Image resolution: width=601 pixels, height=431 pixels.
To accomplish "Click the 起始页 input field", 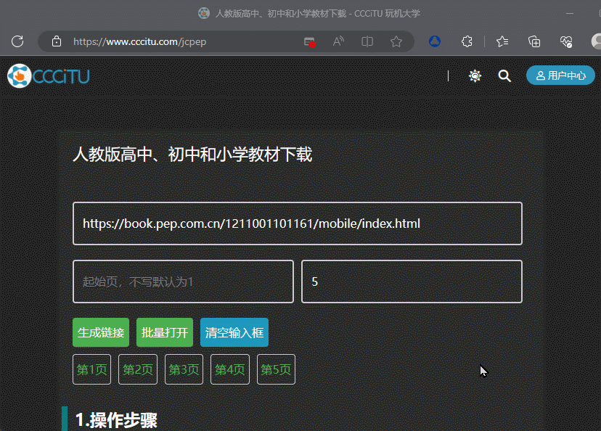I will tap(183, 282).
